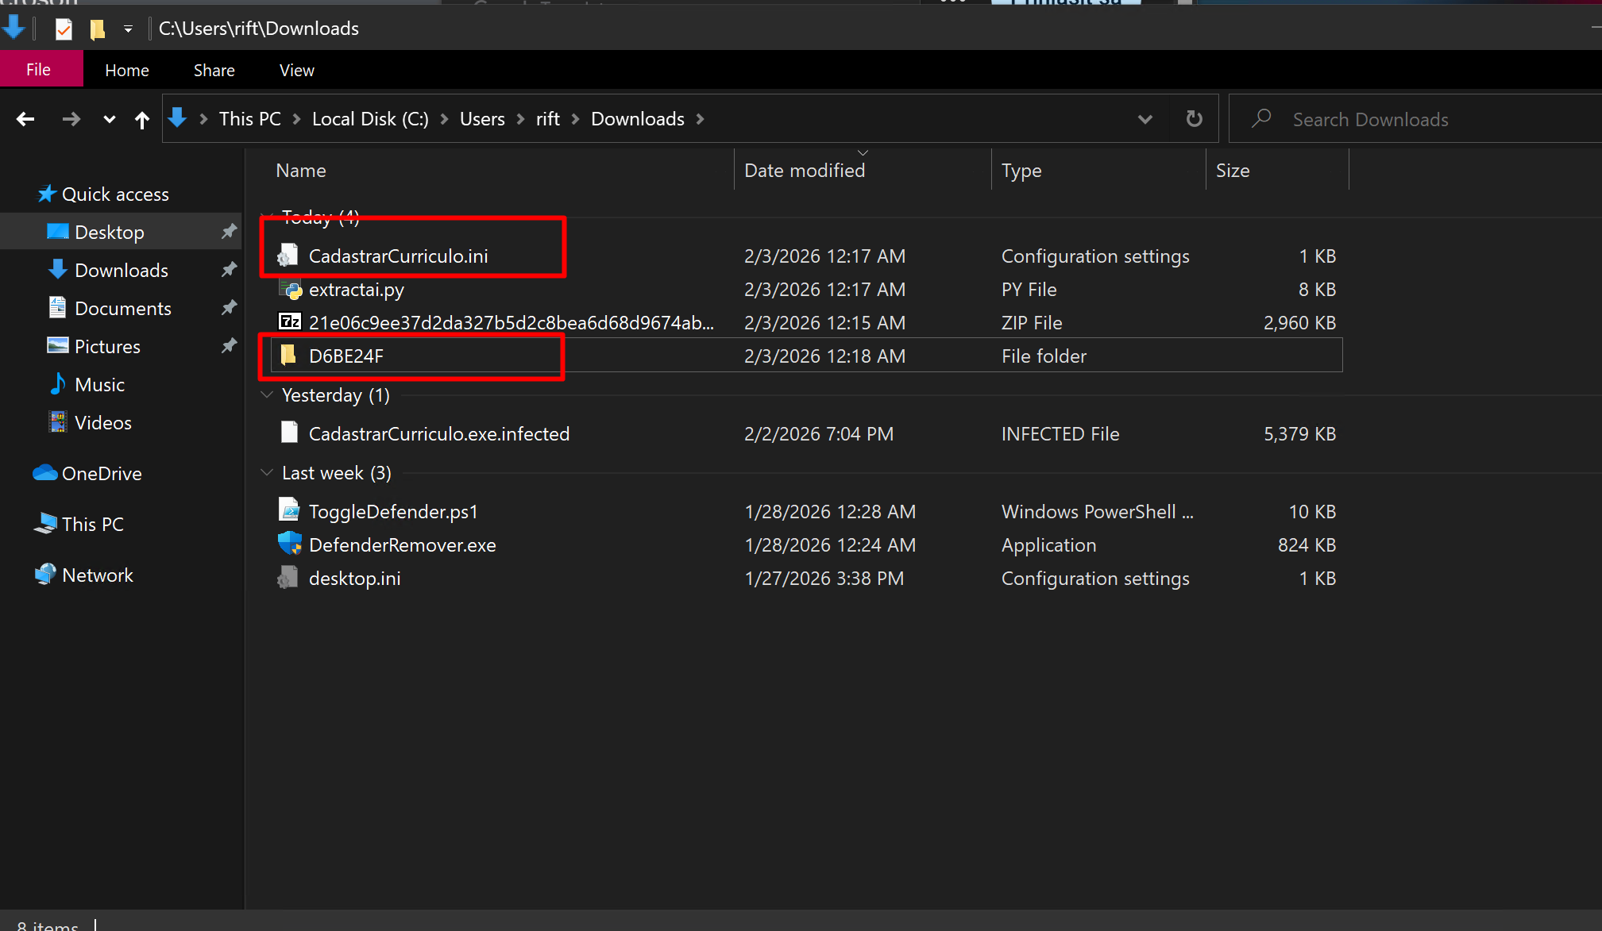Click the gear icon of desktop.ini
Screen dimensions: 1602x931
click(x=288, y=579)
